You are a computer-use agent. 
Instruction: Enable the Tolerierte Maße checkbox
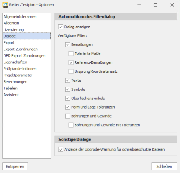pos(71,53)
